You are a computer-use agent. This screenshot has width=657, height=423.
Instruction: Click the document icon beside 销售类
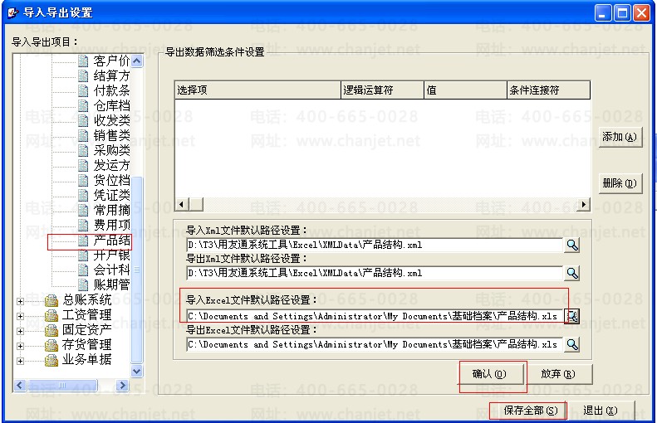tap(83, 136)
